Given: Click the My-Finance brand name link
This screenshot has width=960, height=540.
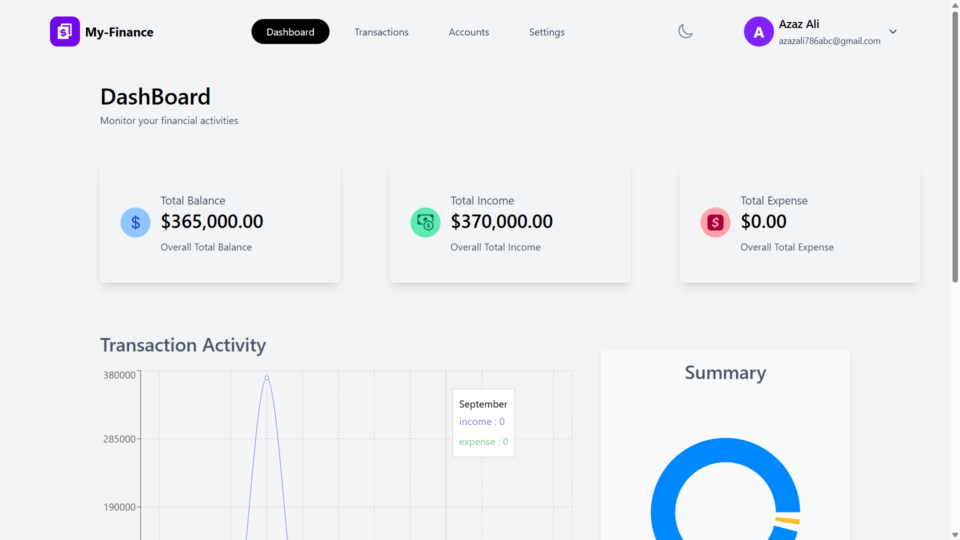Looking at the screenshot, I should (119, 32).
